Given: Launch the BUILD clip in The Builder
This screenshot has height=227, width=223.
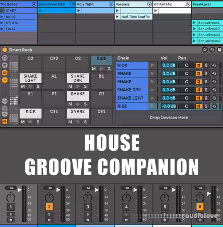Looking at the screenshot, I should click(2, 17).
